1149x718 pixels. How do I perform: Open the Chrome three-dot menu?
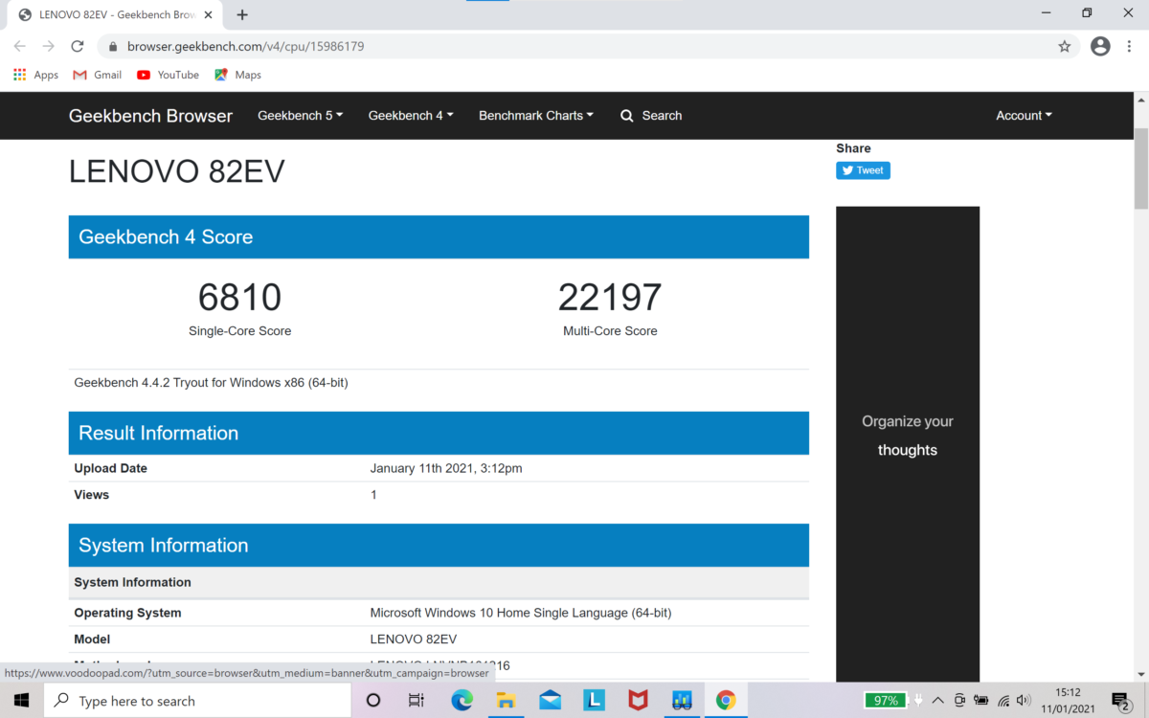pyautogui.click(x=1130, y=46)
